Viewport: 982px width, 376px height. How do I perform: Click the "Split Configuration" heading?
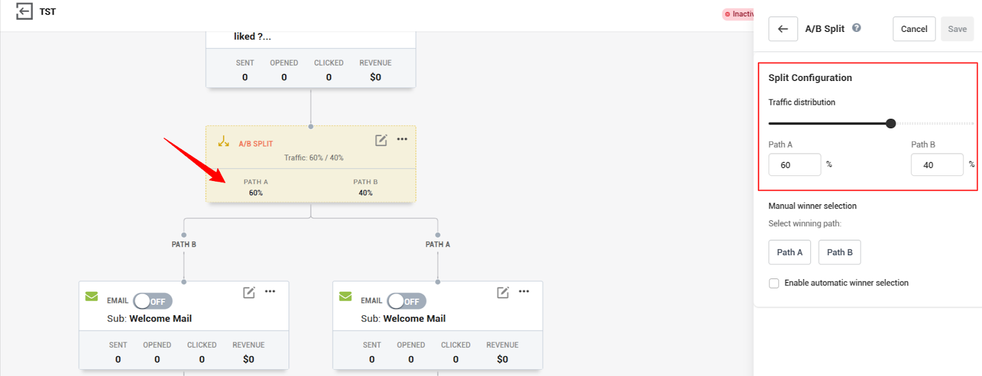point(810,78)
